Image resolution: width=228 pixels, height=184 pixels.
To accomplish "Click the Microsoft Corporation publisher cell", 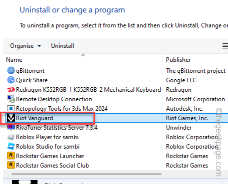I will point(195,99).
